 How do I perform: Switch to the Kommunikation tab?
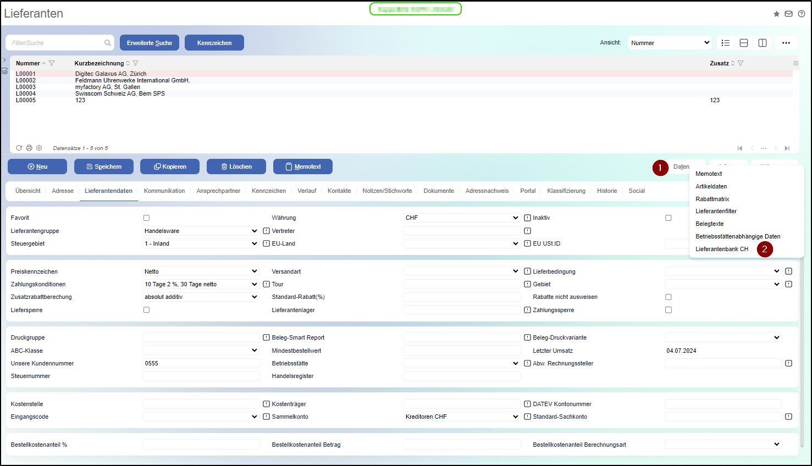(164, 191)
